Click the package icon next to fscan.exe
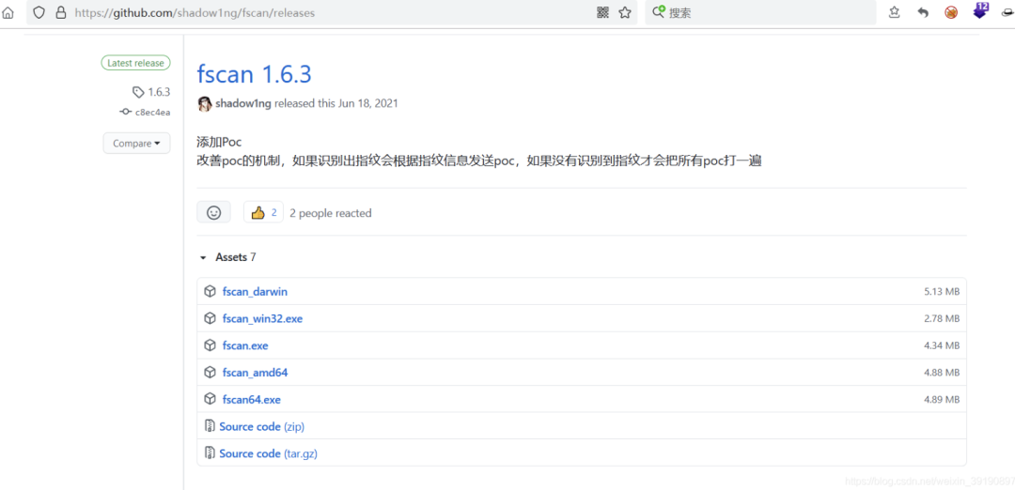Screen dimensions: 1015x490 point(210,345)
